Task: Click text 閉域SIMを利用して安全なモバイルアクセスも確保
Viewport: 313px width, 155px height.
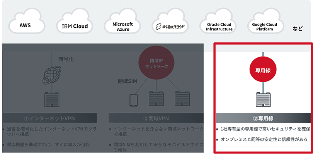Action: (x=158, y=147)
